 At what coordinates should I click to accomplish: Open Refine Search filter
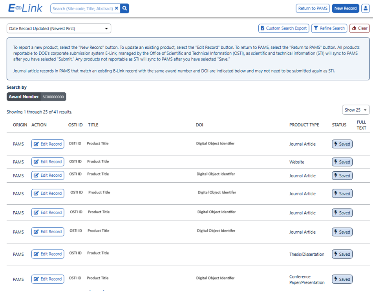[x=329, y=28]
